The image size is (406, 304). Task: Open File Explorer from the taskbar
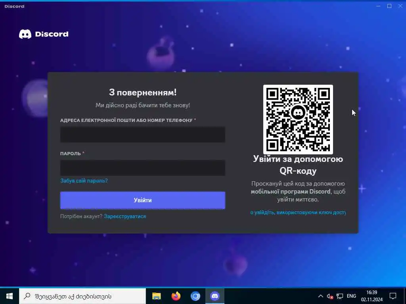click(x=156, y=296)
